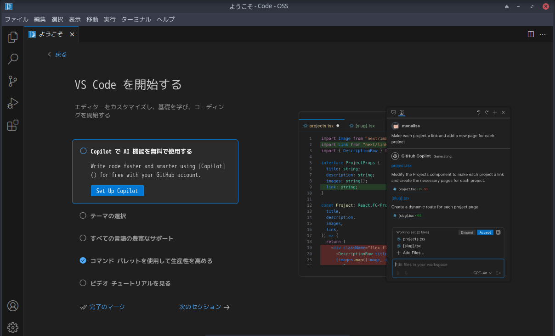Send the chat message with the send icon

tap(498, 273)
